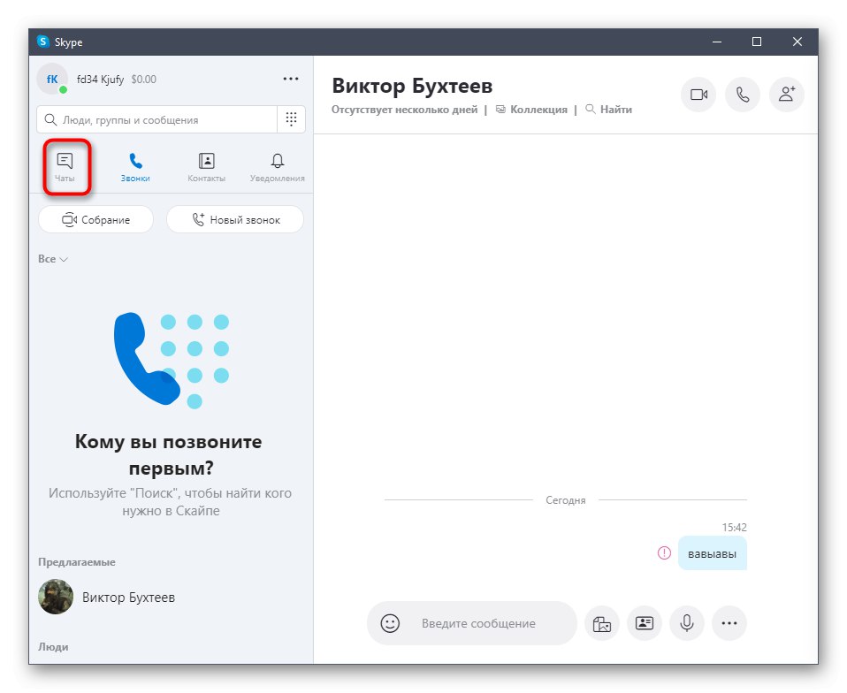The width and height of the screenshot is (847, 693).
Task: Click the failed message warning icon
Action: point(664,552)
